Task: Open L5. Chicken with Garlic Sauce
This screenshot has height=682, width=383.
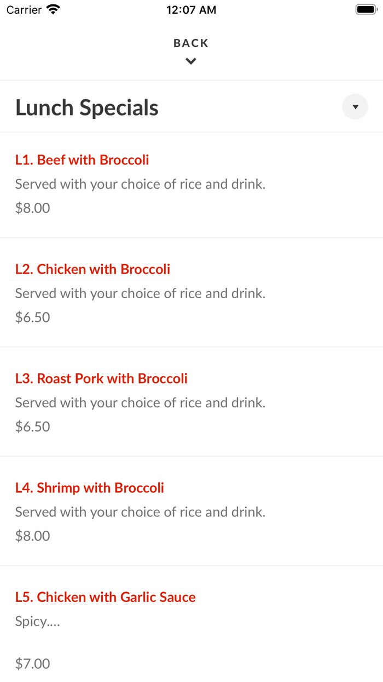Action: click(x=106, y=597)
